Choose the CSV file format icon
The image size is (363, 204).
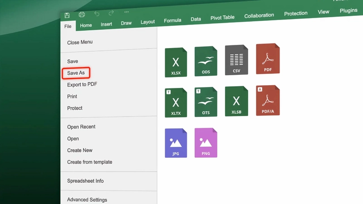coord(236,60)
